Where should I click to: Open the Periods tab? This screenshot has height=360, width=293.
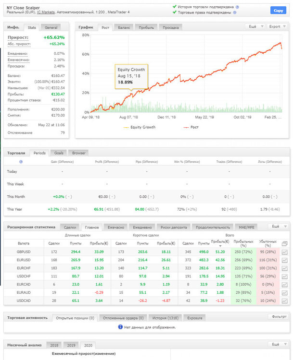point(39,153)
